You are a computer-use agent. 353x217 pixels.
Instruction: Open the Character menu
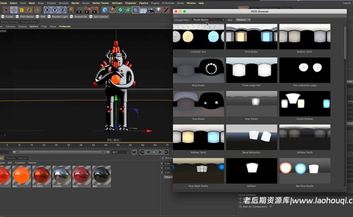point(131,3)
